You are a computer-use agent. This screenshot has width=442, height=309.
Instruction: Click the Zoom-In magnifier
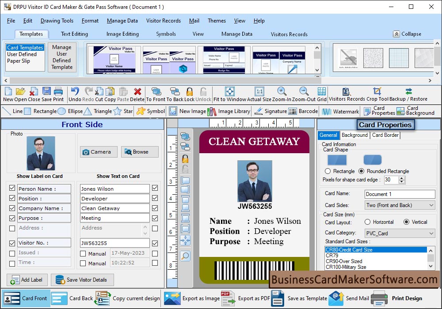282,91
